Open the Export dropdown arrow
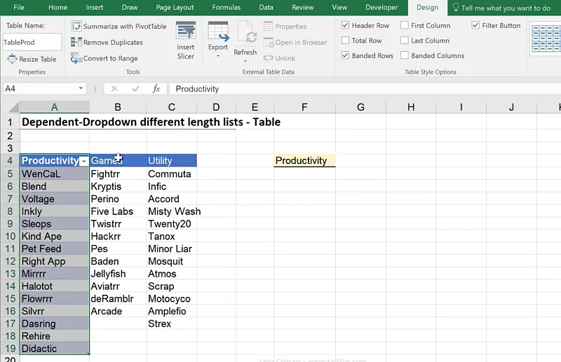Image resolution: width=561 pixels, height=362 pixels. (218, 56)
